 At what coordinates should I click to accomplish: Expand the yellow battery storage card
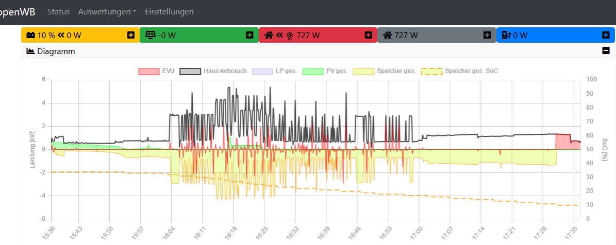131,35
